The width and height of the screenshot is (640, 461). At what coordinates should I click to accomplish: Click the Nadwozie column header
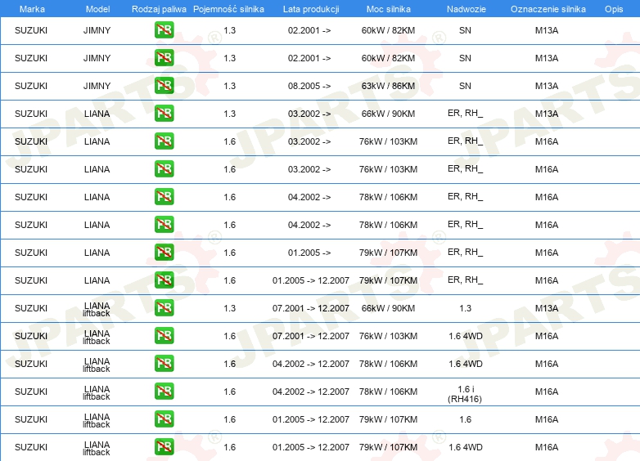click(x=466, y=9)
